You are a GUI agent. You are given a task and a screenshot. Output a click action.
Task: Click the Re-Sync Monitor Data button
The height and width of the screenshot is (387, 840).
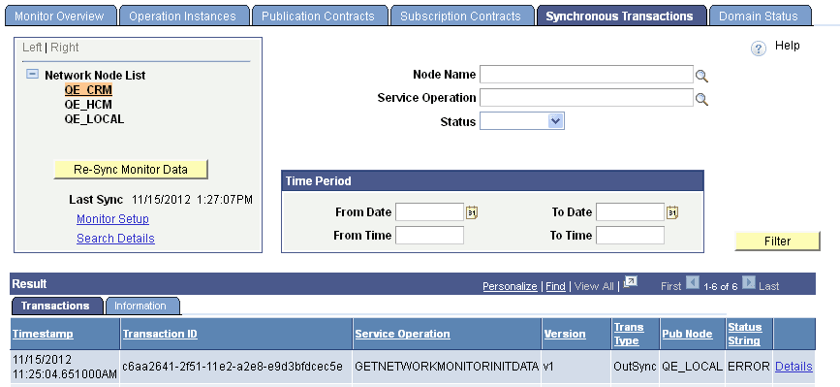[131, 170]
